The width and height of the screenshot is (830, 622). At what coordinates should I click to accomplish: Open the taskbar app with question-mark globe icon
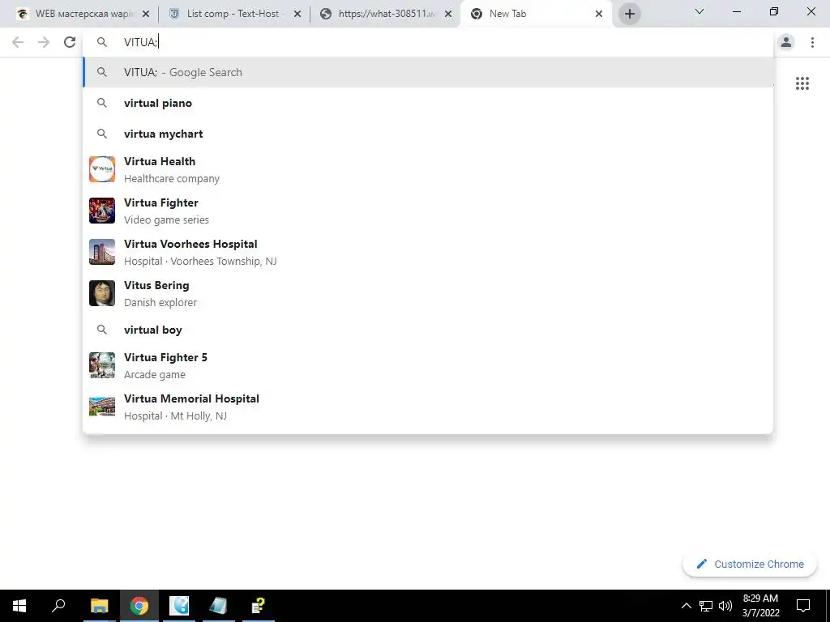179,606
